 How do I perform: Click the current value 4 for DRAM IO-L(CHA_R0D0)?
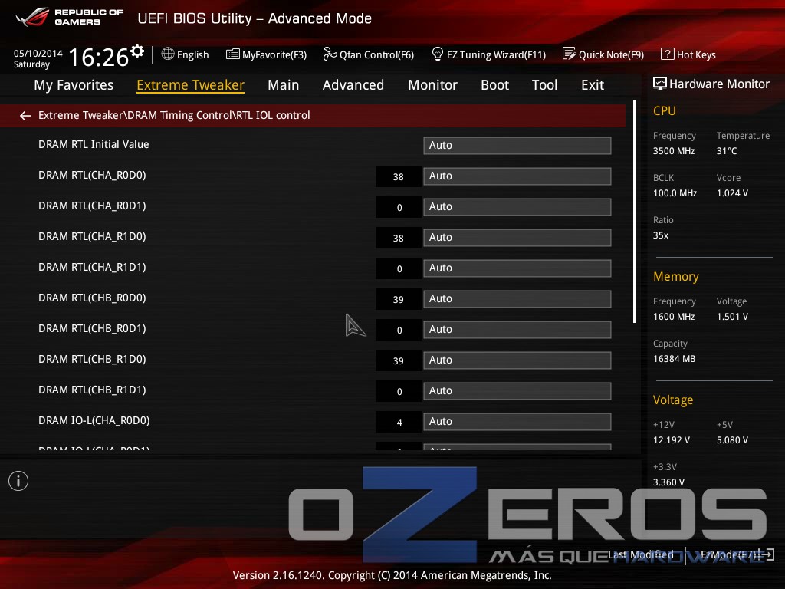(x=399, y=423)
